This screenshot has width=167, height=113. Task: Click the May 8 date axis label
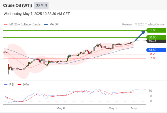135,108
